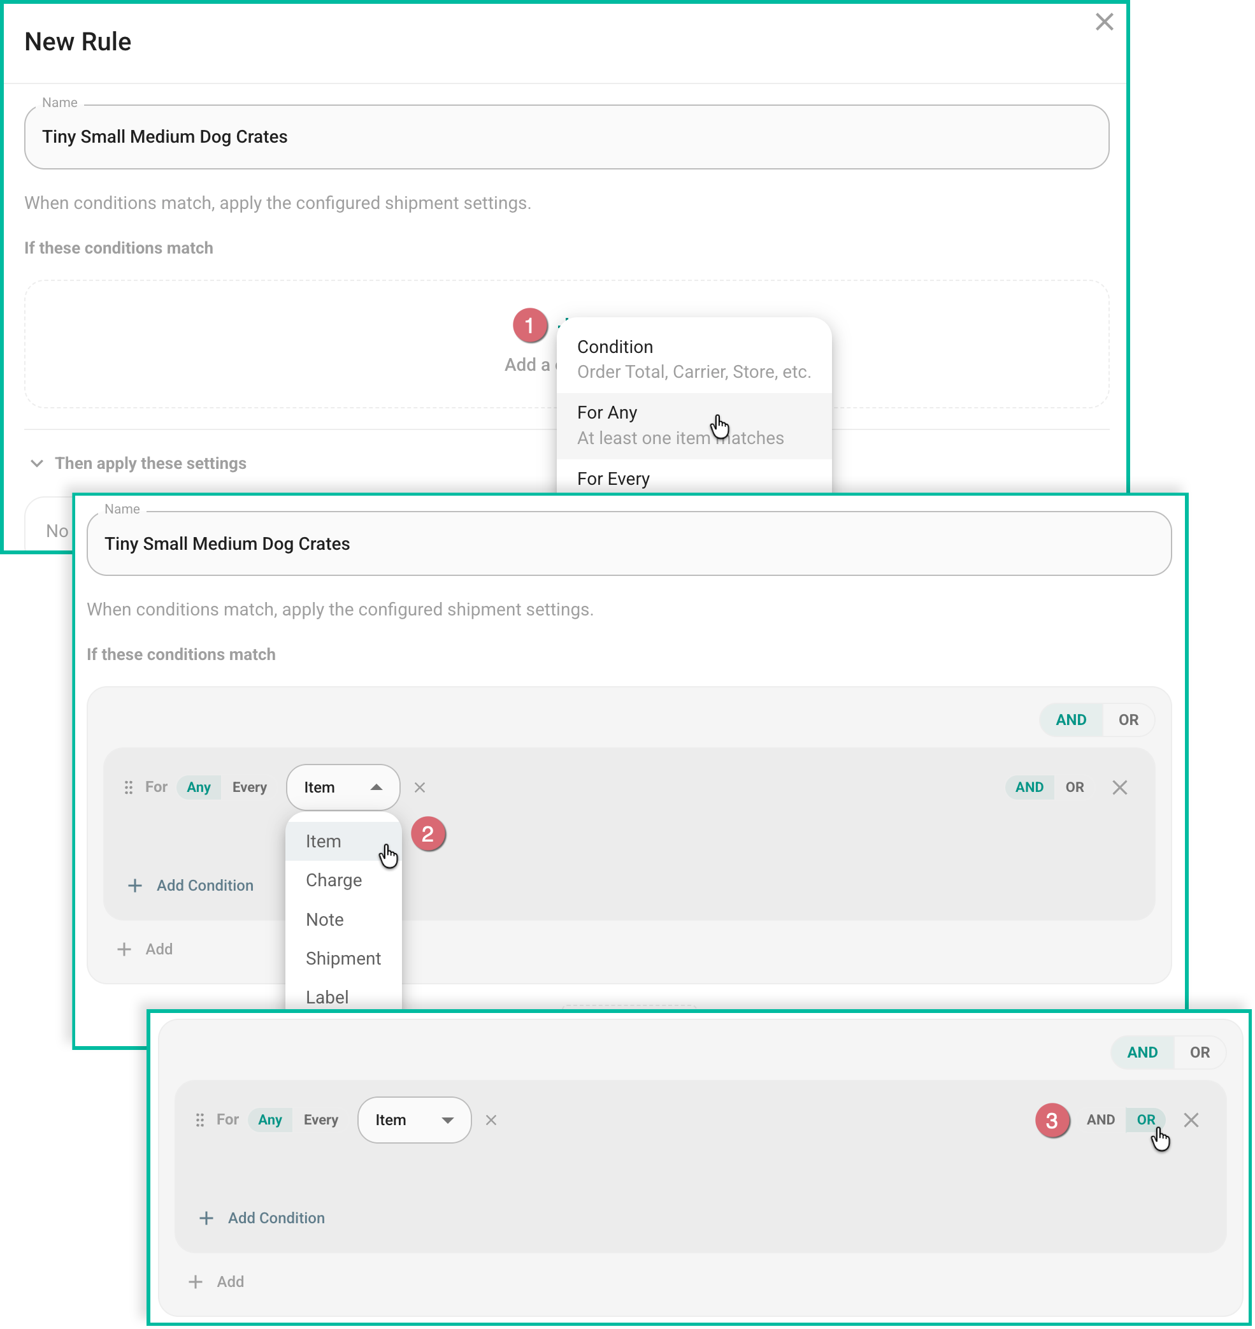Pick Item from the open dropdown list
The height and width of the screenshot is (1329, 1255).
344,842
